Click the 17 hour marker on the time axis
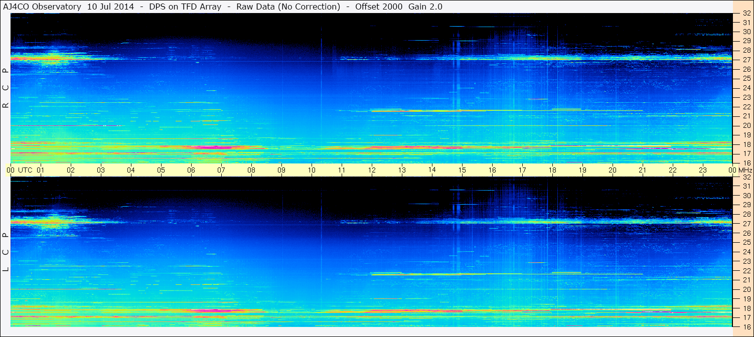This screenshot has height=337, width=754. pyautogui.click(x=522, y=170)
